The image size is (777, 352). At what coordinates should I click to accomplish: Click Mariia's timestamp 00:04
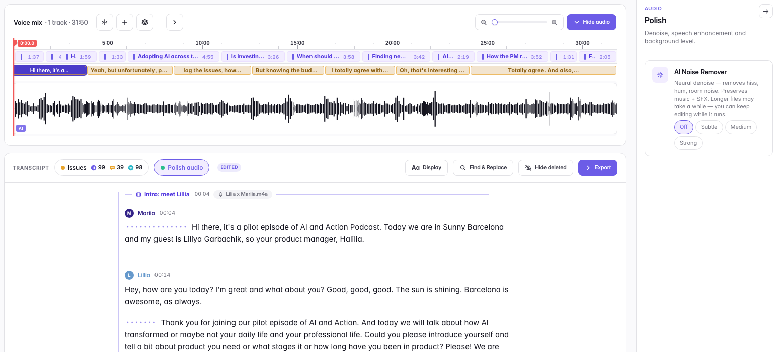coord(167,213)
